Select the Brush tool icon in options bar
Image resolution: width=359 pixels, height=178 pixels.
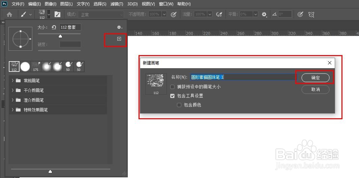23,14
